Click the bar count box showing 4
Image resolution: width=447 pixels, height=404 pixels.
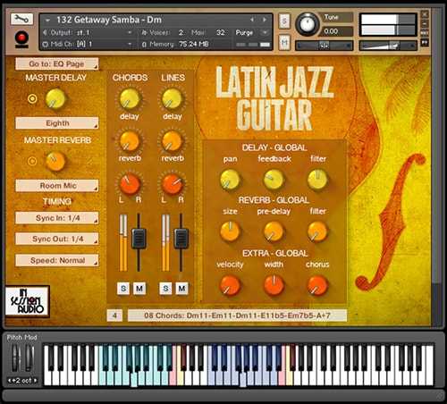point(114,316)
